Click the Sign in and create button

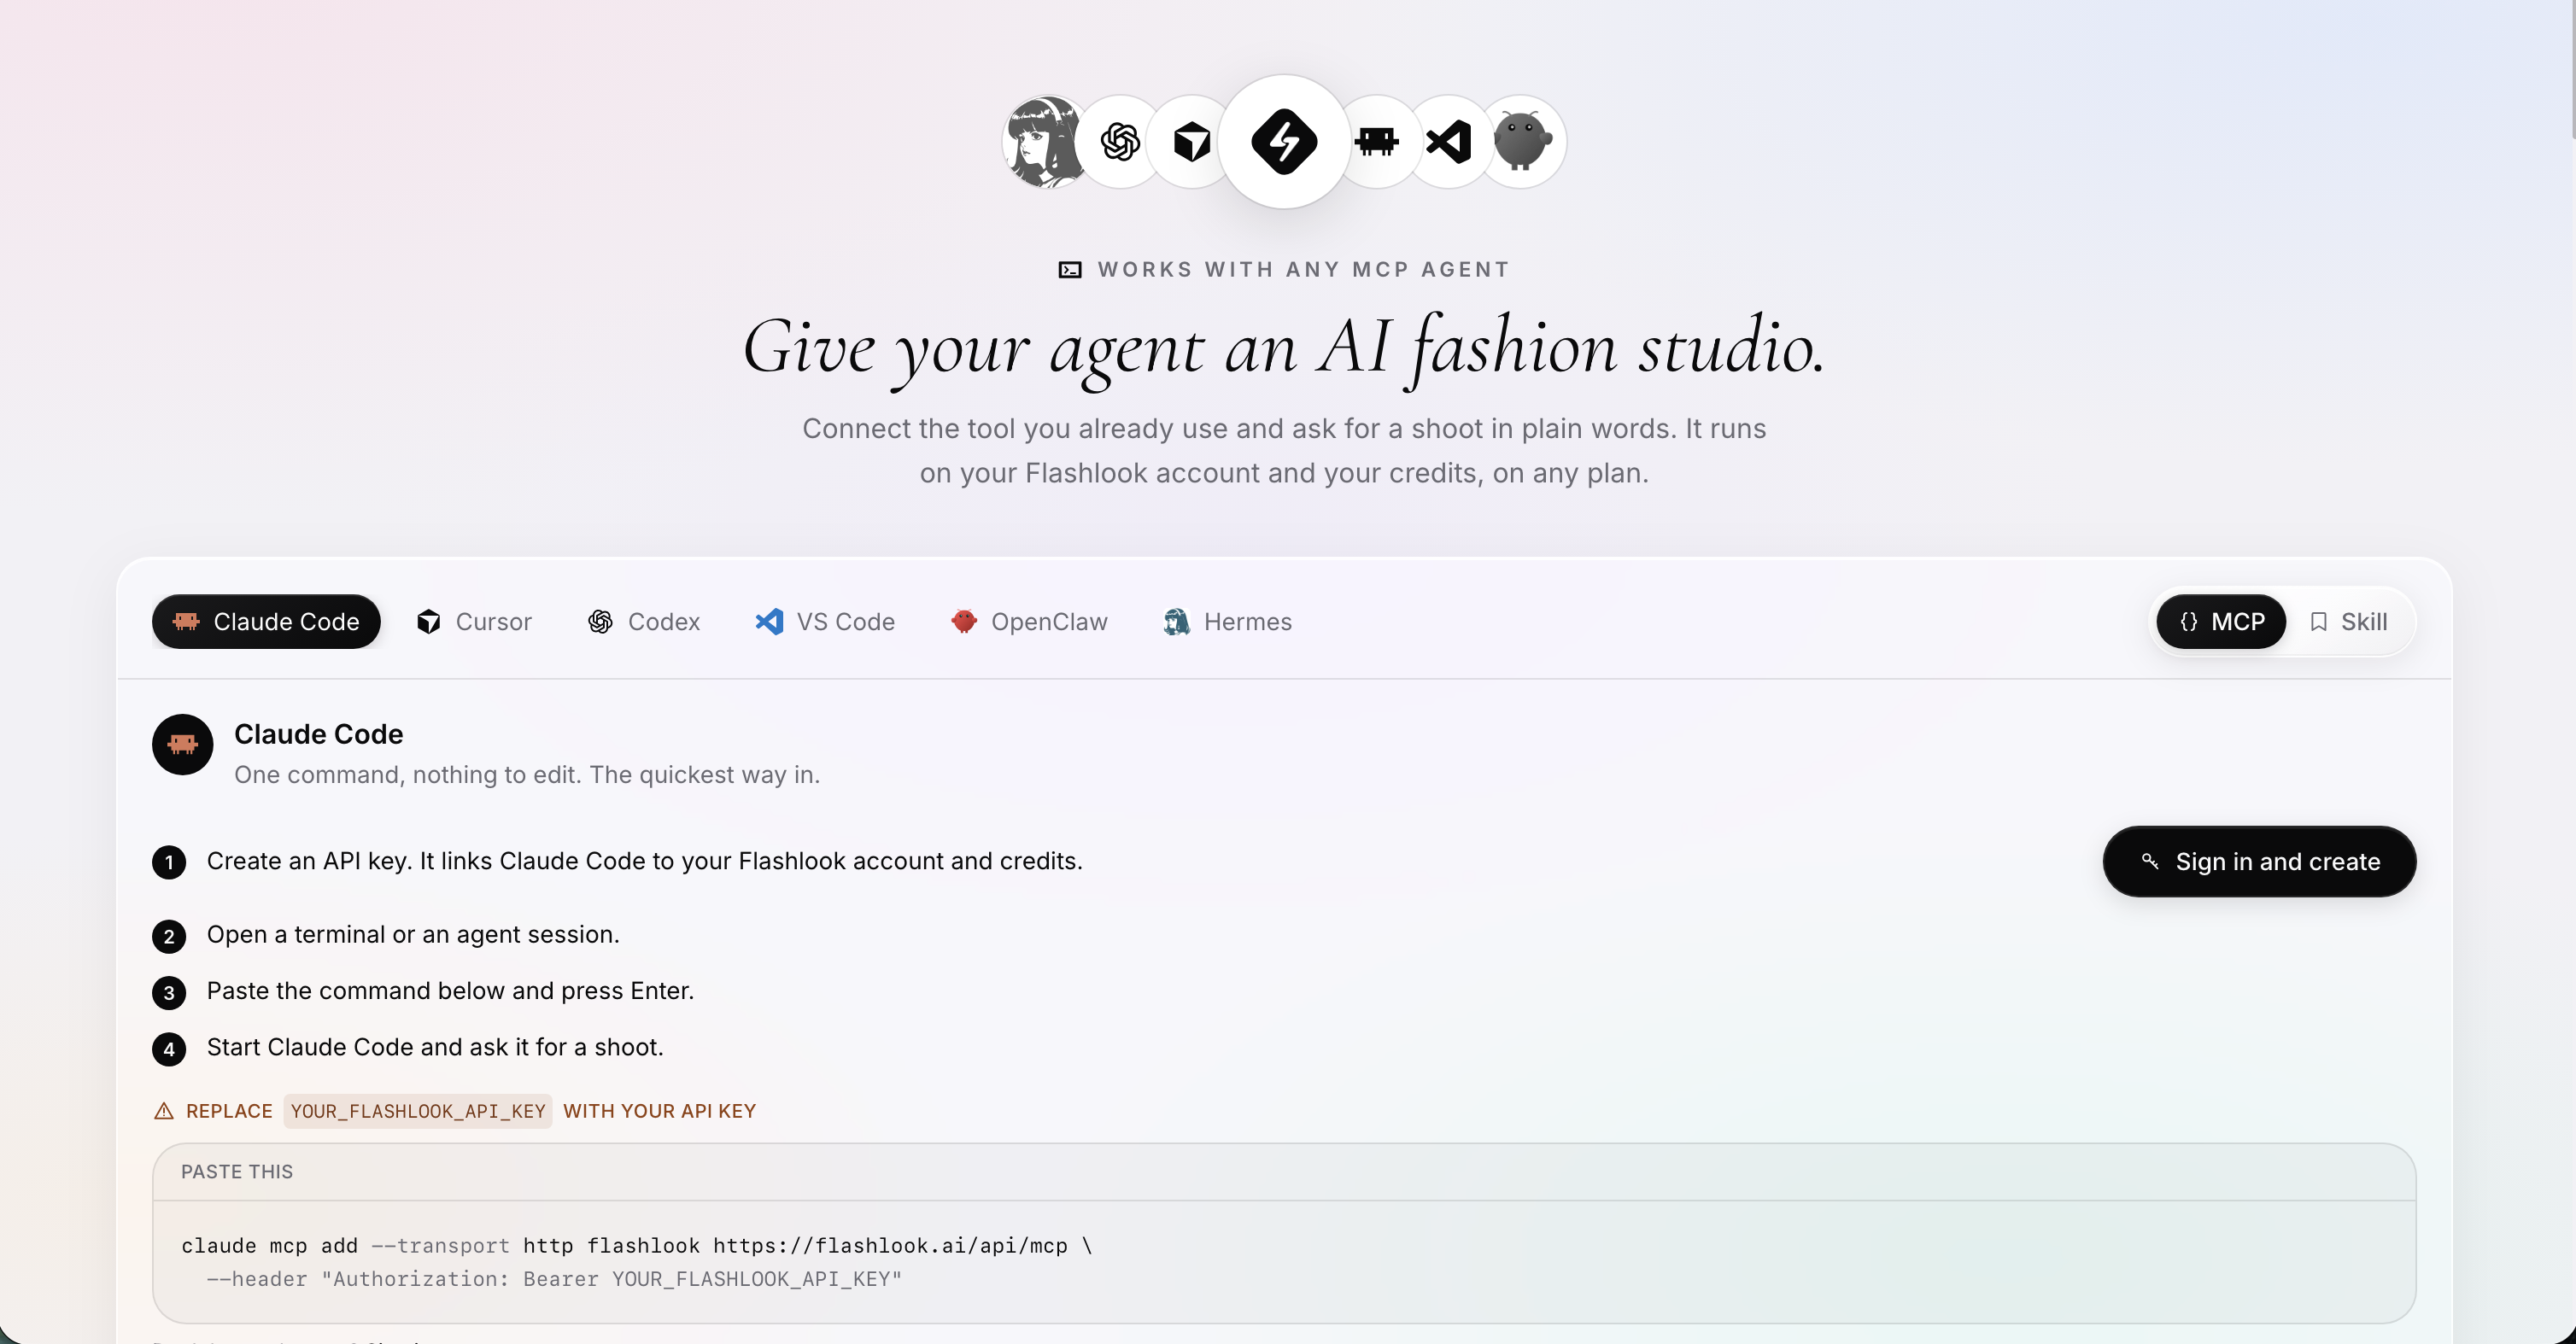point(2259,862)
